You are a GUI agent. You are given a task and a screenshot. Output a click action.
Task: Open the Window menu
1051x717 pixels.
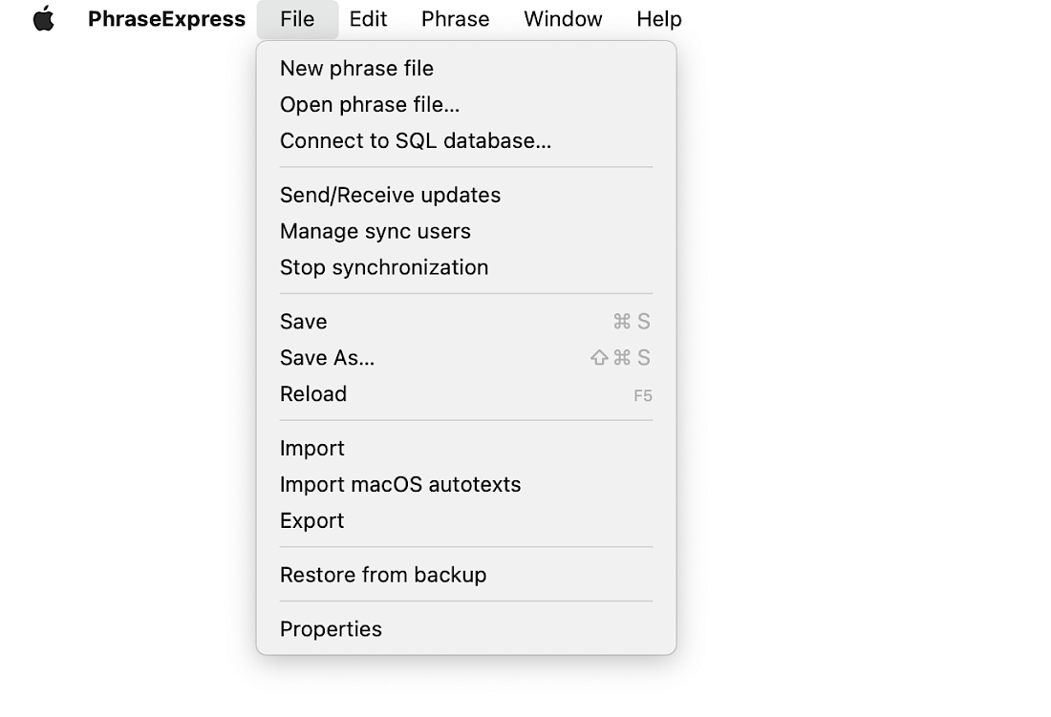(563, 19)
